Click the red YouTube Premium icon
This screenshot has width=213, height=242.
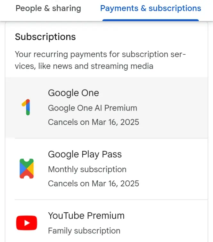click(27, 223)
